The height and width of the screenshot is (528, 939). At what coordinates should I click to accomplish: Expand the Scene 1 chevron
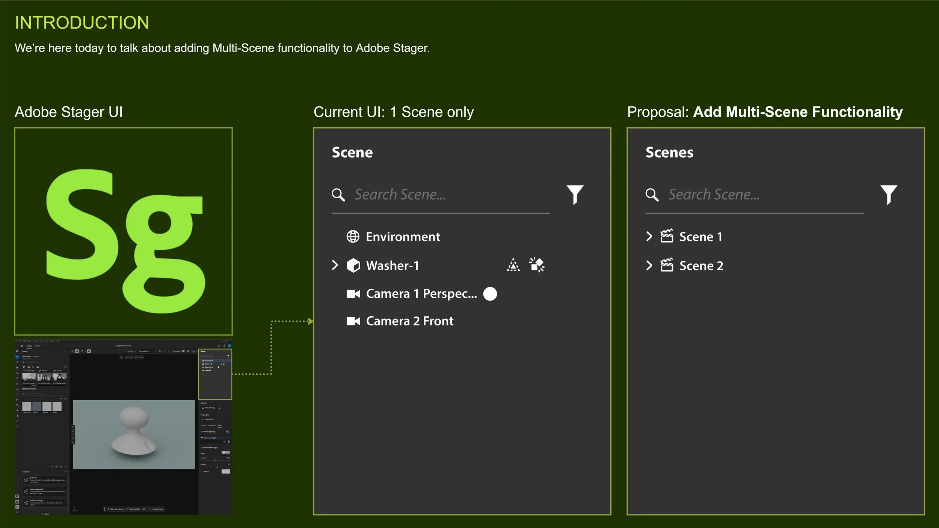[649, 236]
